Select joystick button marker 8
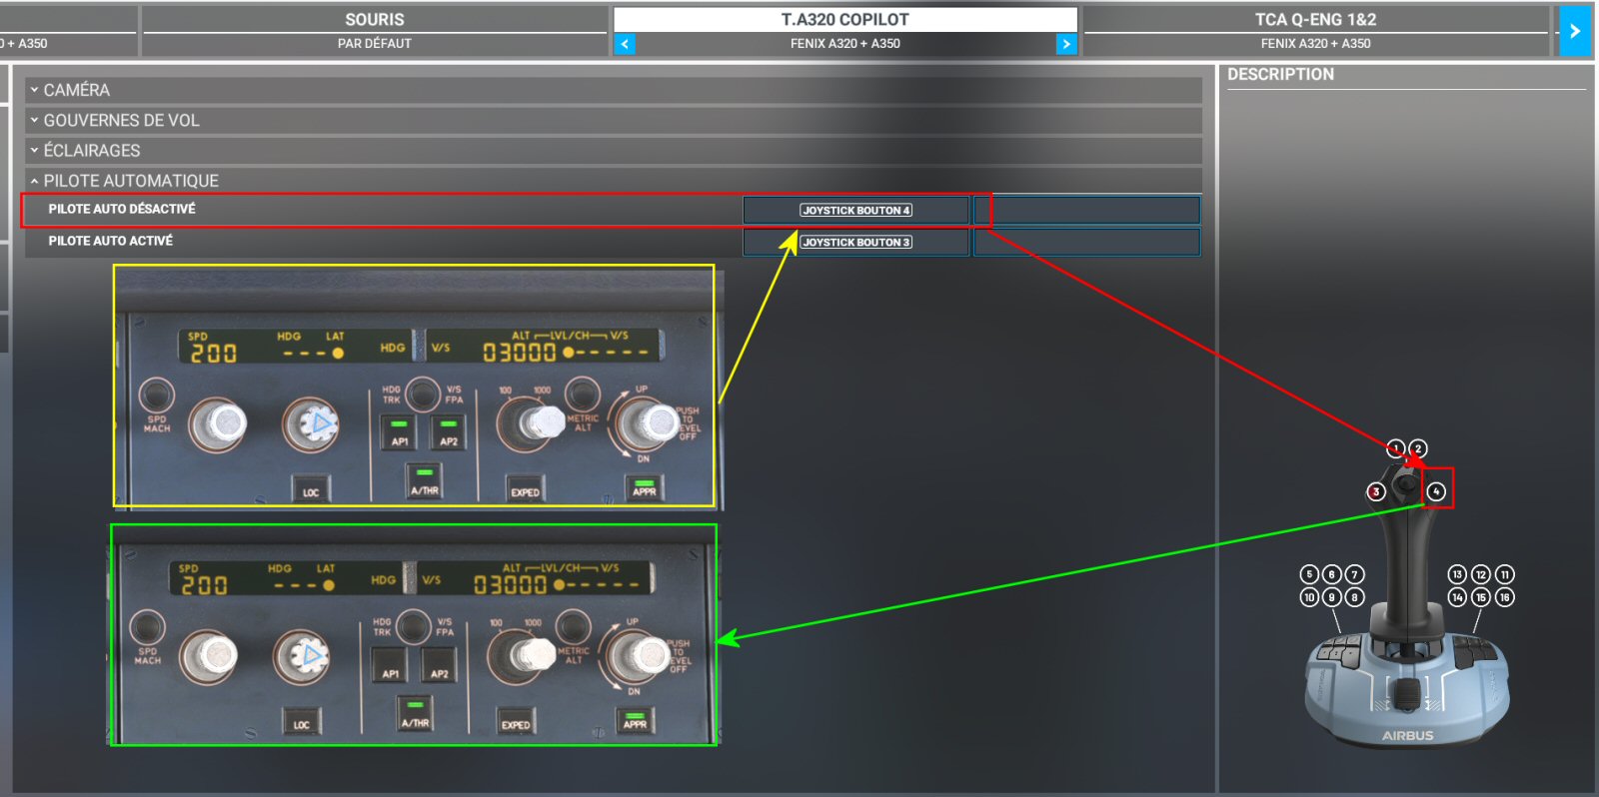This screenshot has height=797, width=1599. pyautogui.click(x=1355, y=597)
